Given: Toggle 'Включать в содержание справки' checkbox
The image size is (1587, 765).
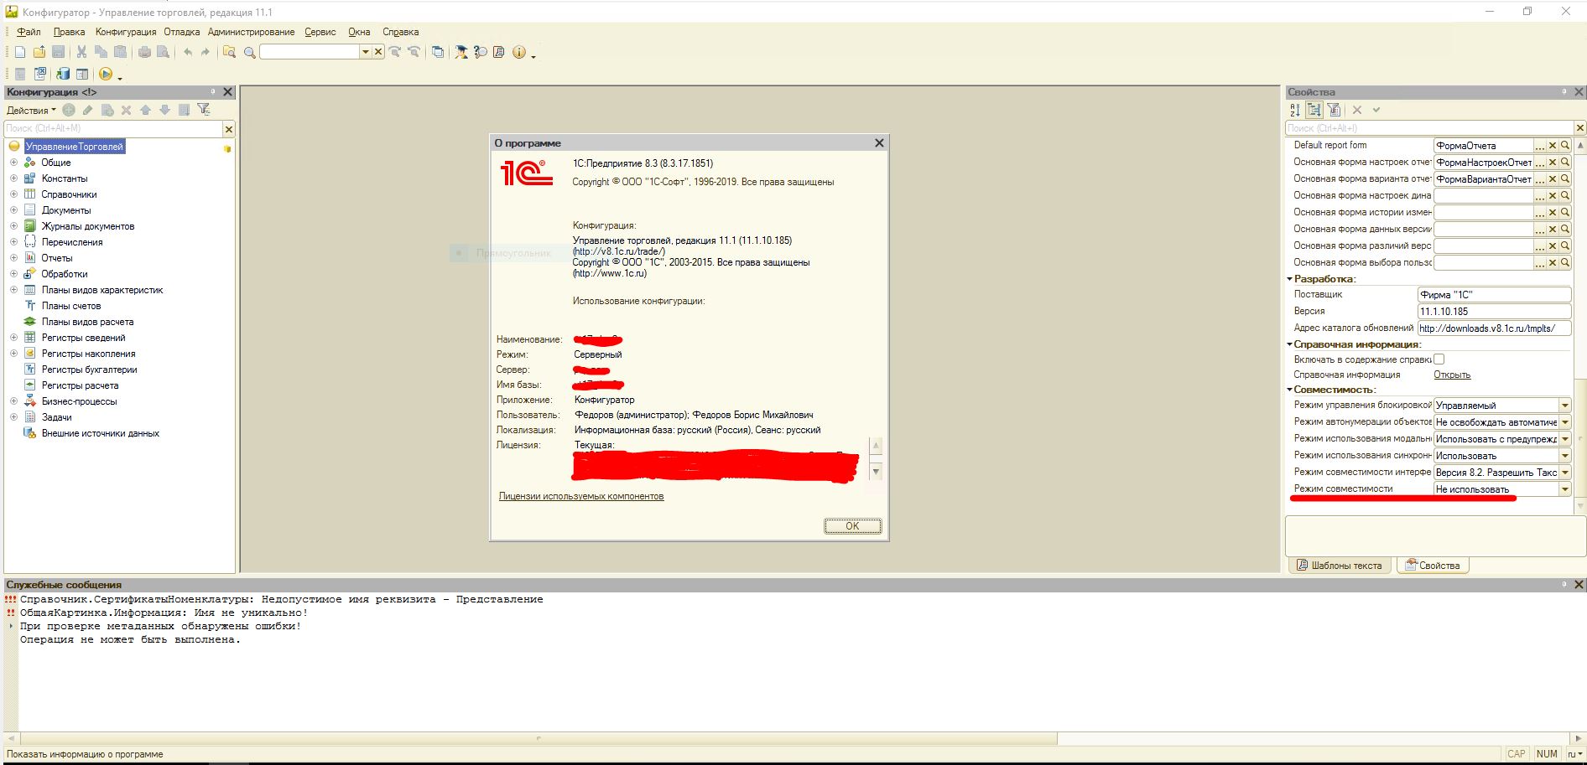Looking at the screenshot, I should point(1439,359).
